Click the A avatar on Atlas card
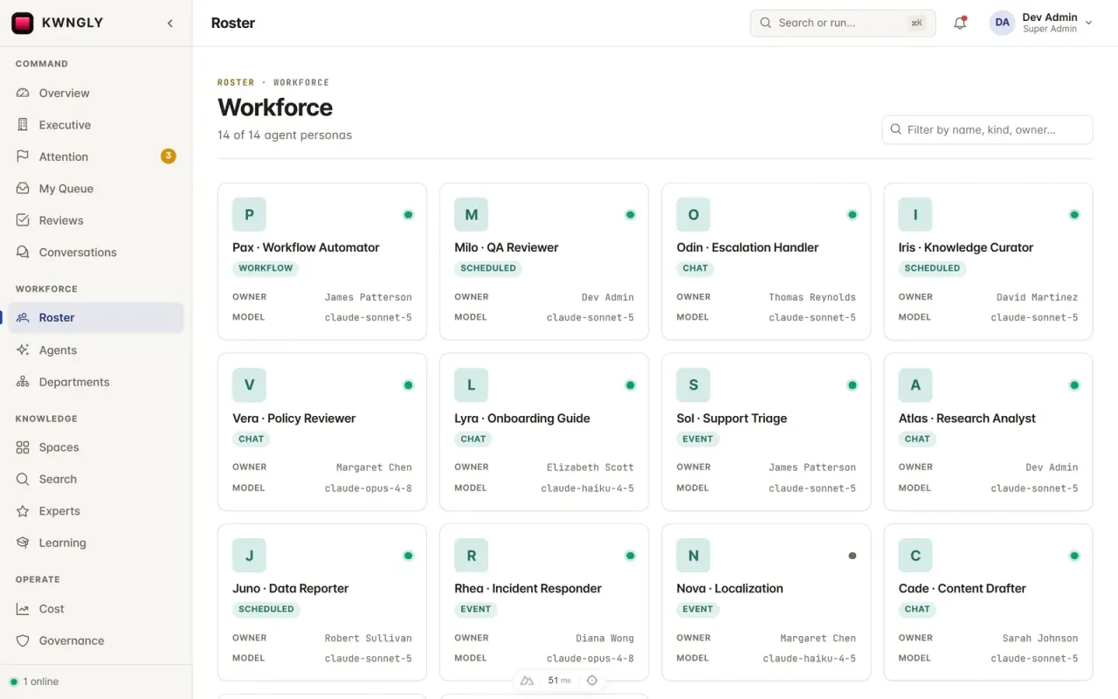 (x=915, y=385)
